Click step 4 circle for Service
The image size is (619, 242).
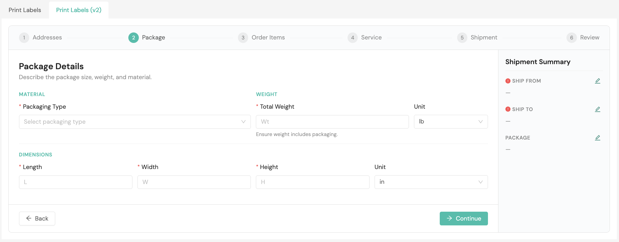(353, 38)
